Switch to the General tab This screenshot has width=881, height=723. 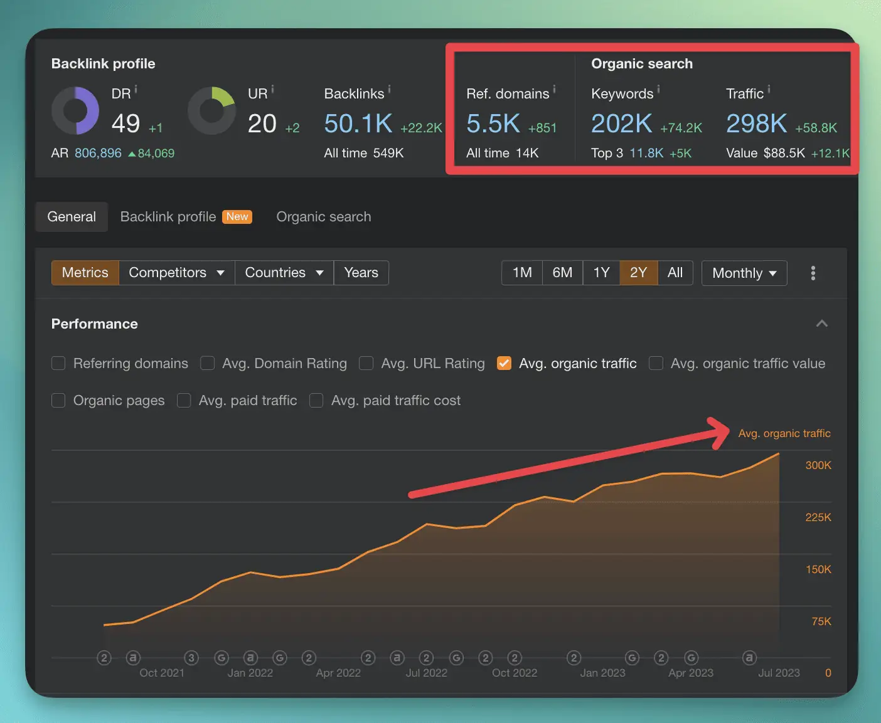click(x=72, y=217)
